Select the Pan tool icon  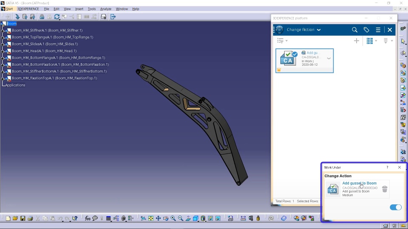click(x=158, y=218)
